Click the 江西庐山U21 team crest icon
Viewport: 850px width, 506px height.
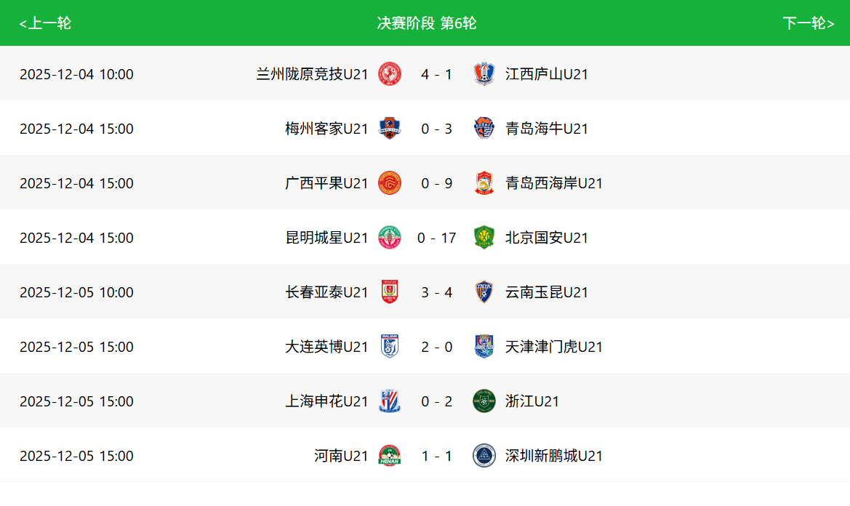[x=484, y=74]
